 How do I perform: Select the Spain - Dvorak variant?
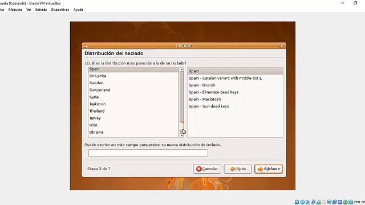[x=236, y=85]
